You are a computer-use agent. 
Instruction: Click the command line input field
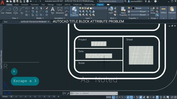point(94,94)
